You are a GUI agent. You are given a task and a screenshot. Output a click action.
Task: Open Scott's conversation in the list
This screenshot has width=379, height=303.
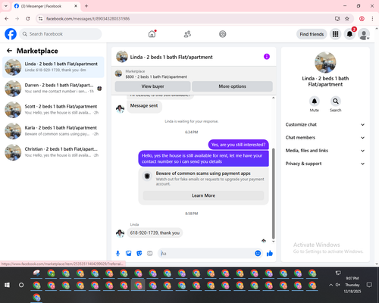pos(53,110)
